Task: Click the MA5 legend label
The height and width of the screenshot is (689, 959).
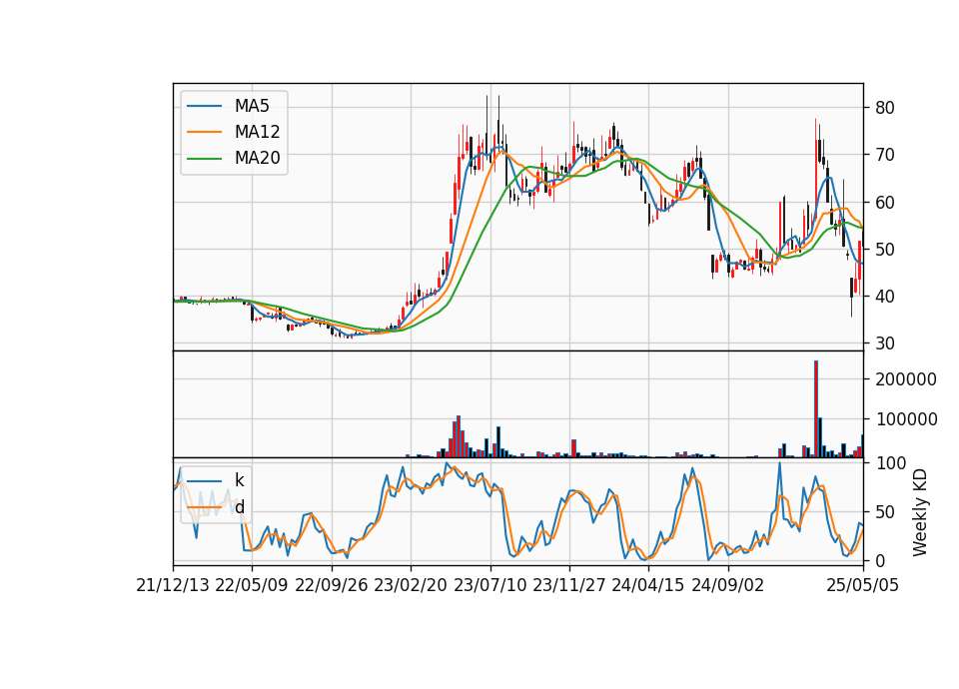Action: click(252, 106)
